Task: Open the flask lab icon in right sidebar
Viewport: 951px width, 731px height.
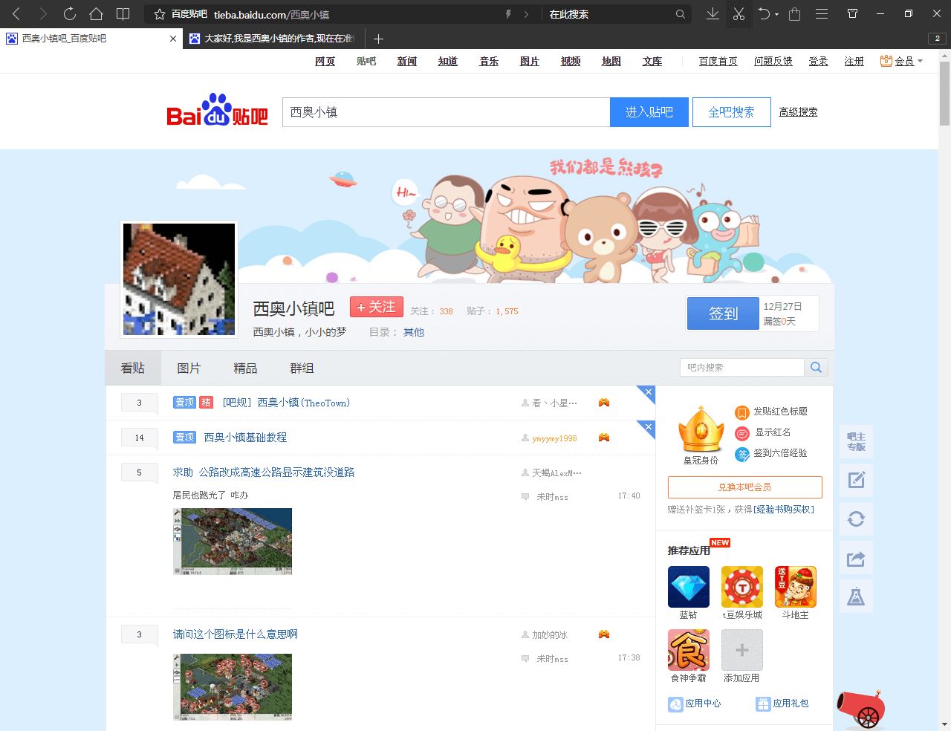Action: [856, 597]
